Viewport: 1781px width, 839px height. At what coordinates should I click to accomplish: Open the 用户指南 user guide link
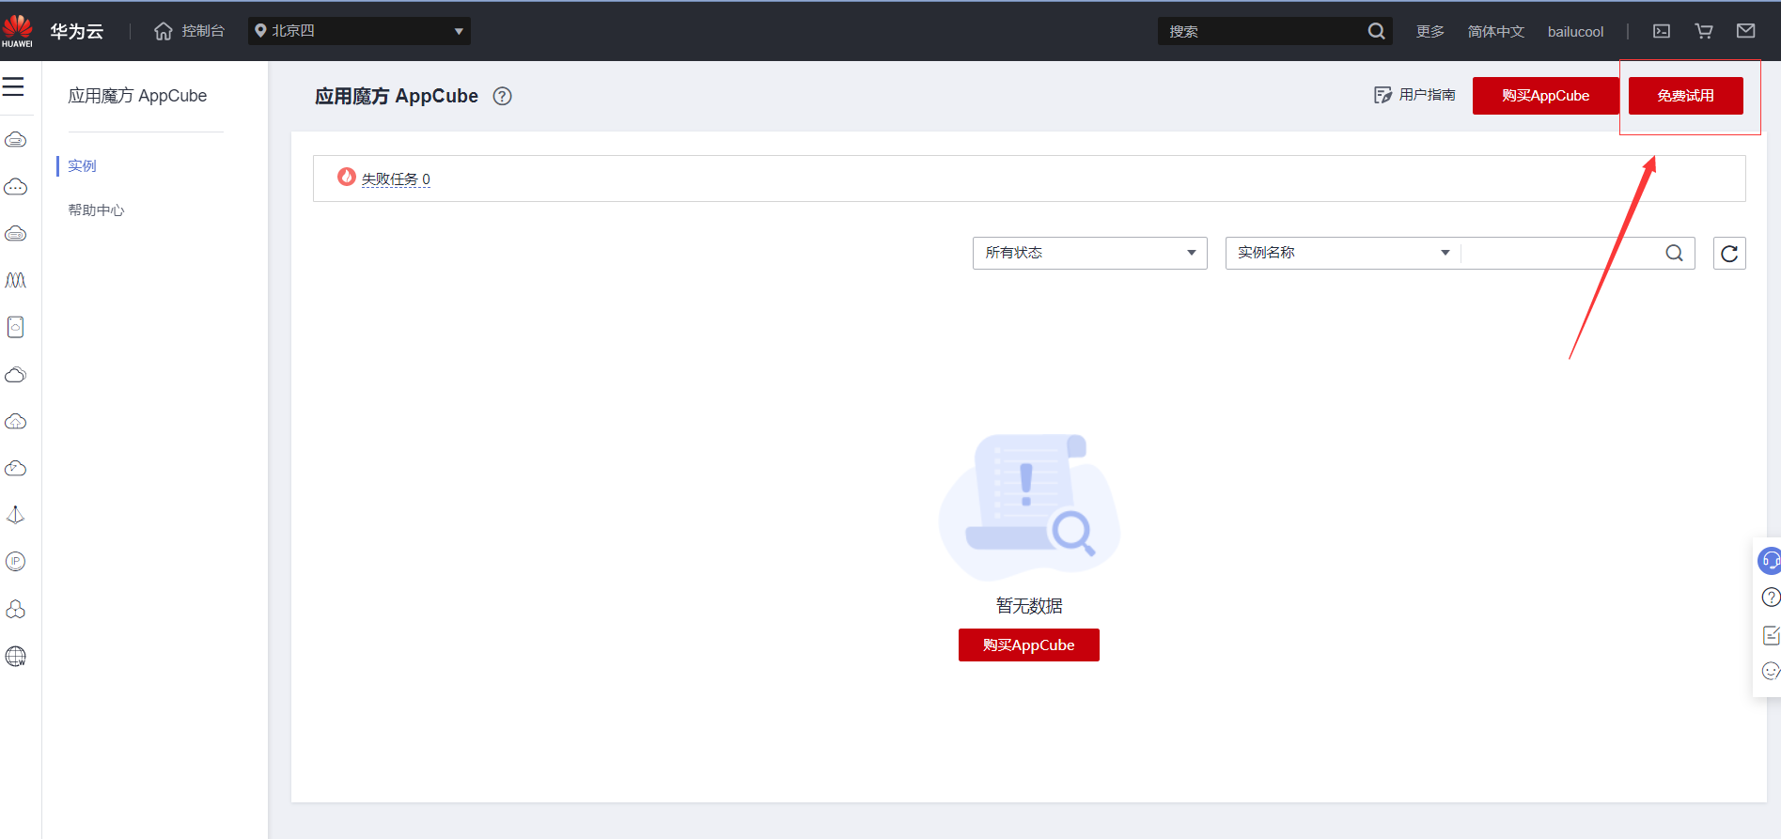pyautogui.click(x=1414, y=95)
